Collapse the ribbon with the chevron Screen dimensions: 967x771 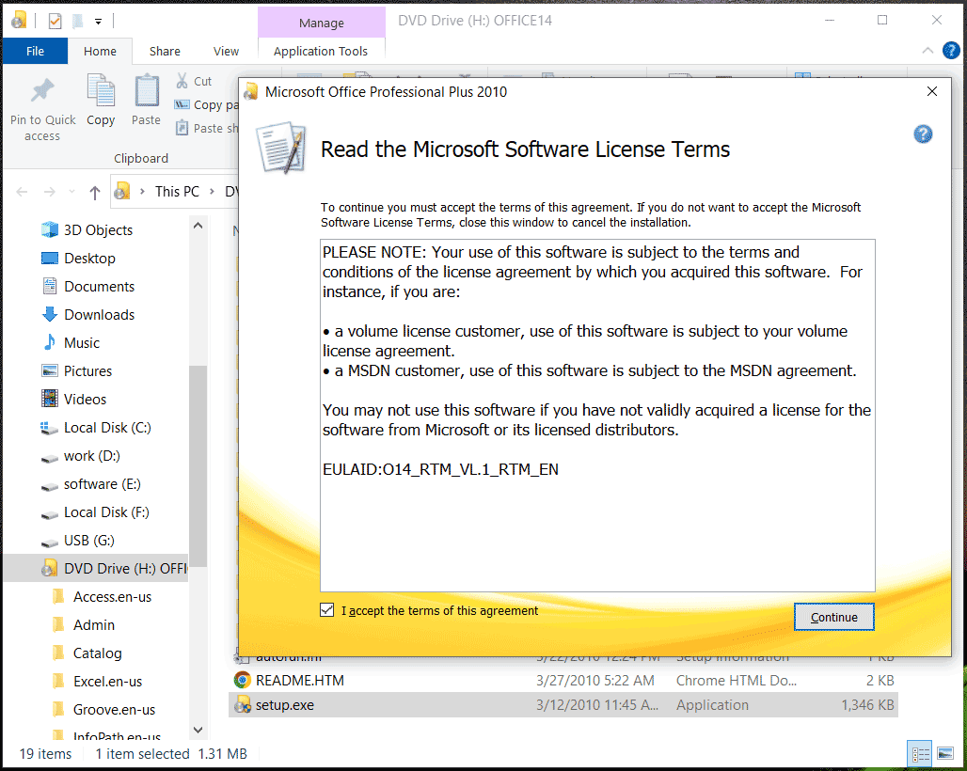[x=927, y=51]
